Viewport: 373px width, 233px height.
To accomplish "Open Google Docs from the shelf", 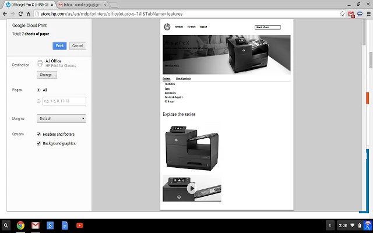I will 65,225.
